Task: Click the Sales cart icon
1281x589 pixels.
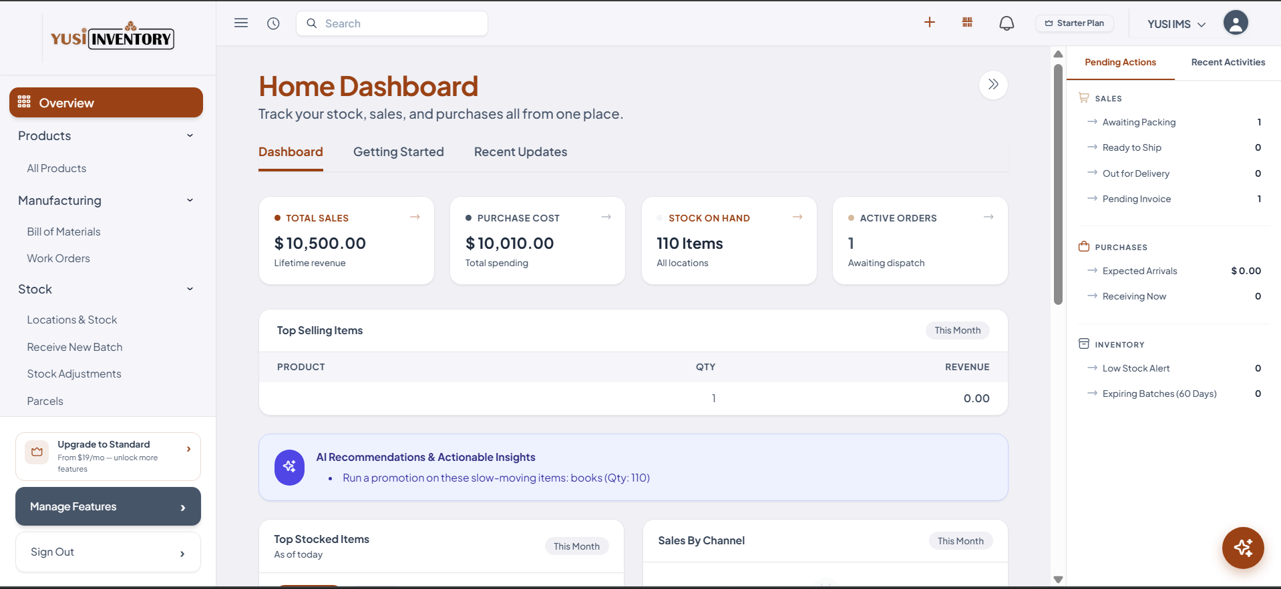Action: [x=1083, y=97]
